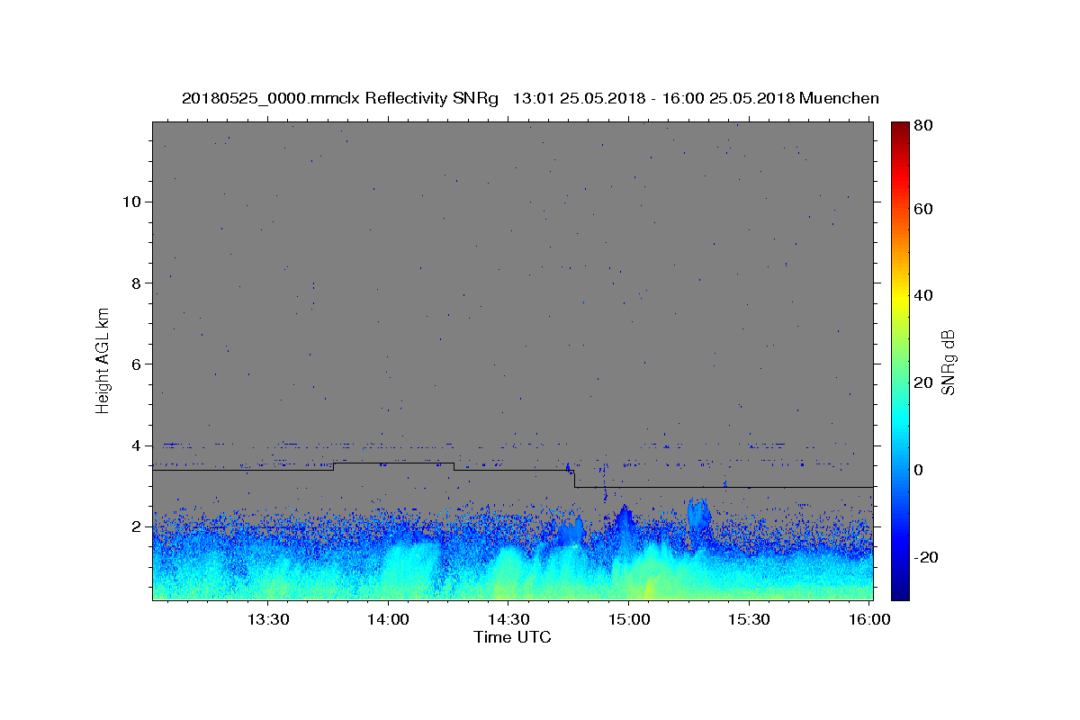This screenshot has width=1080, height=720.
Task: Click the 14:30 time tick label
Action: tap(508, 619)
